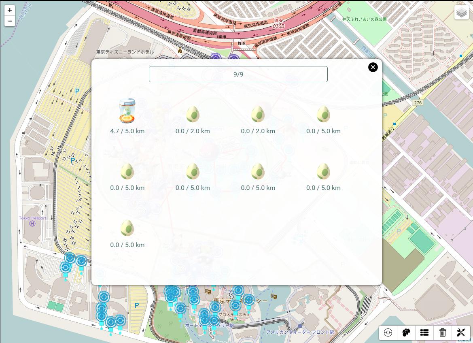Viewport: 473px width, 343px height.
Task: Select the second 2.0 km egg in the top row
Action: pyautogui.click(x=258, y=114)
